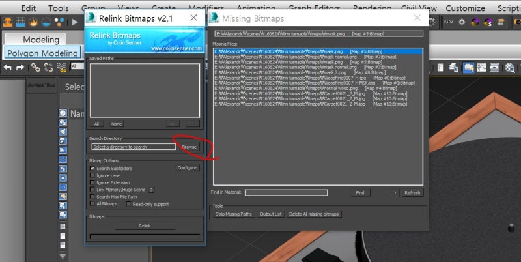The image size is (521, 262).
Task: Click the white gear icon next to PARA
Action: pyautogui.click(x=462, y=22)
